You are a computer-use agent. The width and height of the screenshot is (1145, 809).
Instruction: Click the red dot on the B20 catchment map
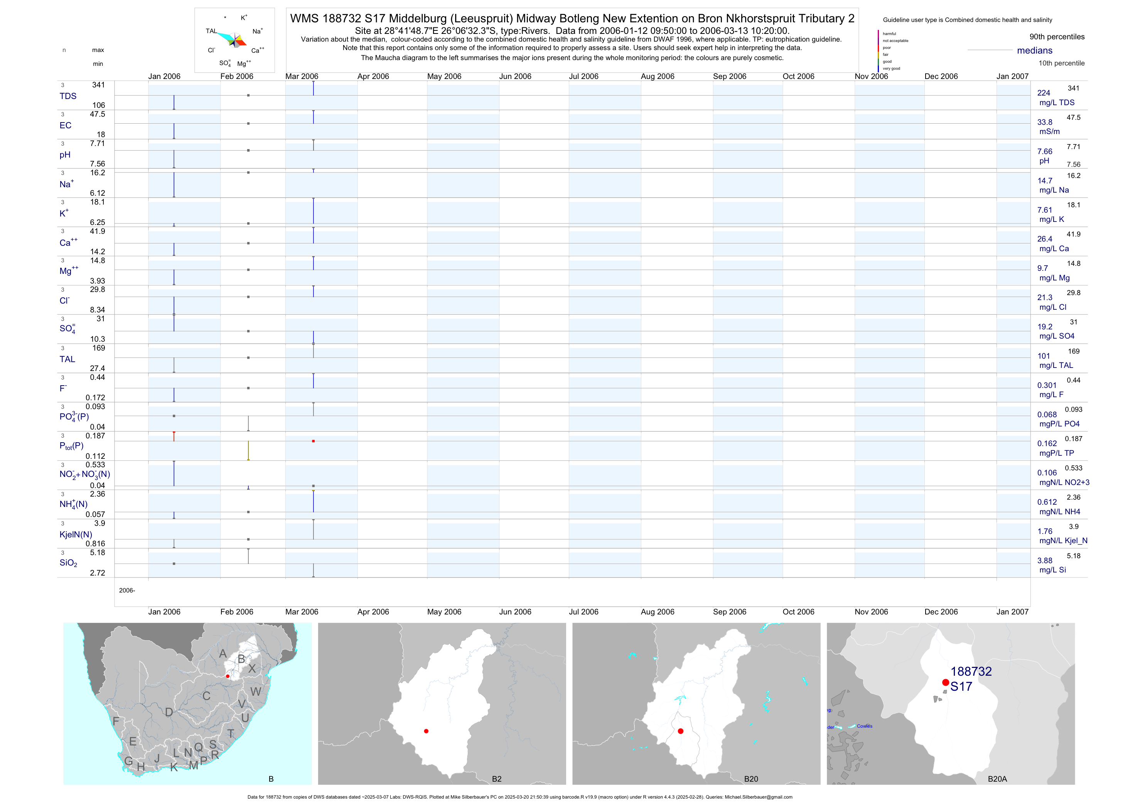pyautogui.click(x=681, y=731)
